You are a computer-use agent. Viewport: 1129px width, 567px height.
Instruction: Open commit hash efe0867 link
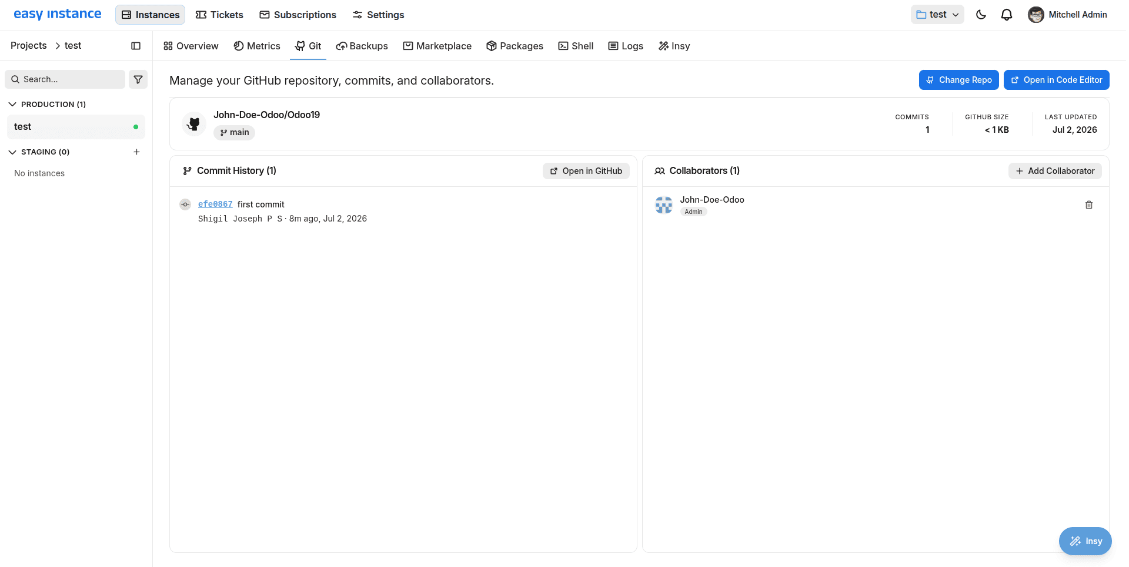click(x=215, y=204)
